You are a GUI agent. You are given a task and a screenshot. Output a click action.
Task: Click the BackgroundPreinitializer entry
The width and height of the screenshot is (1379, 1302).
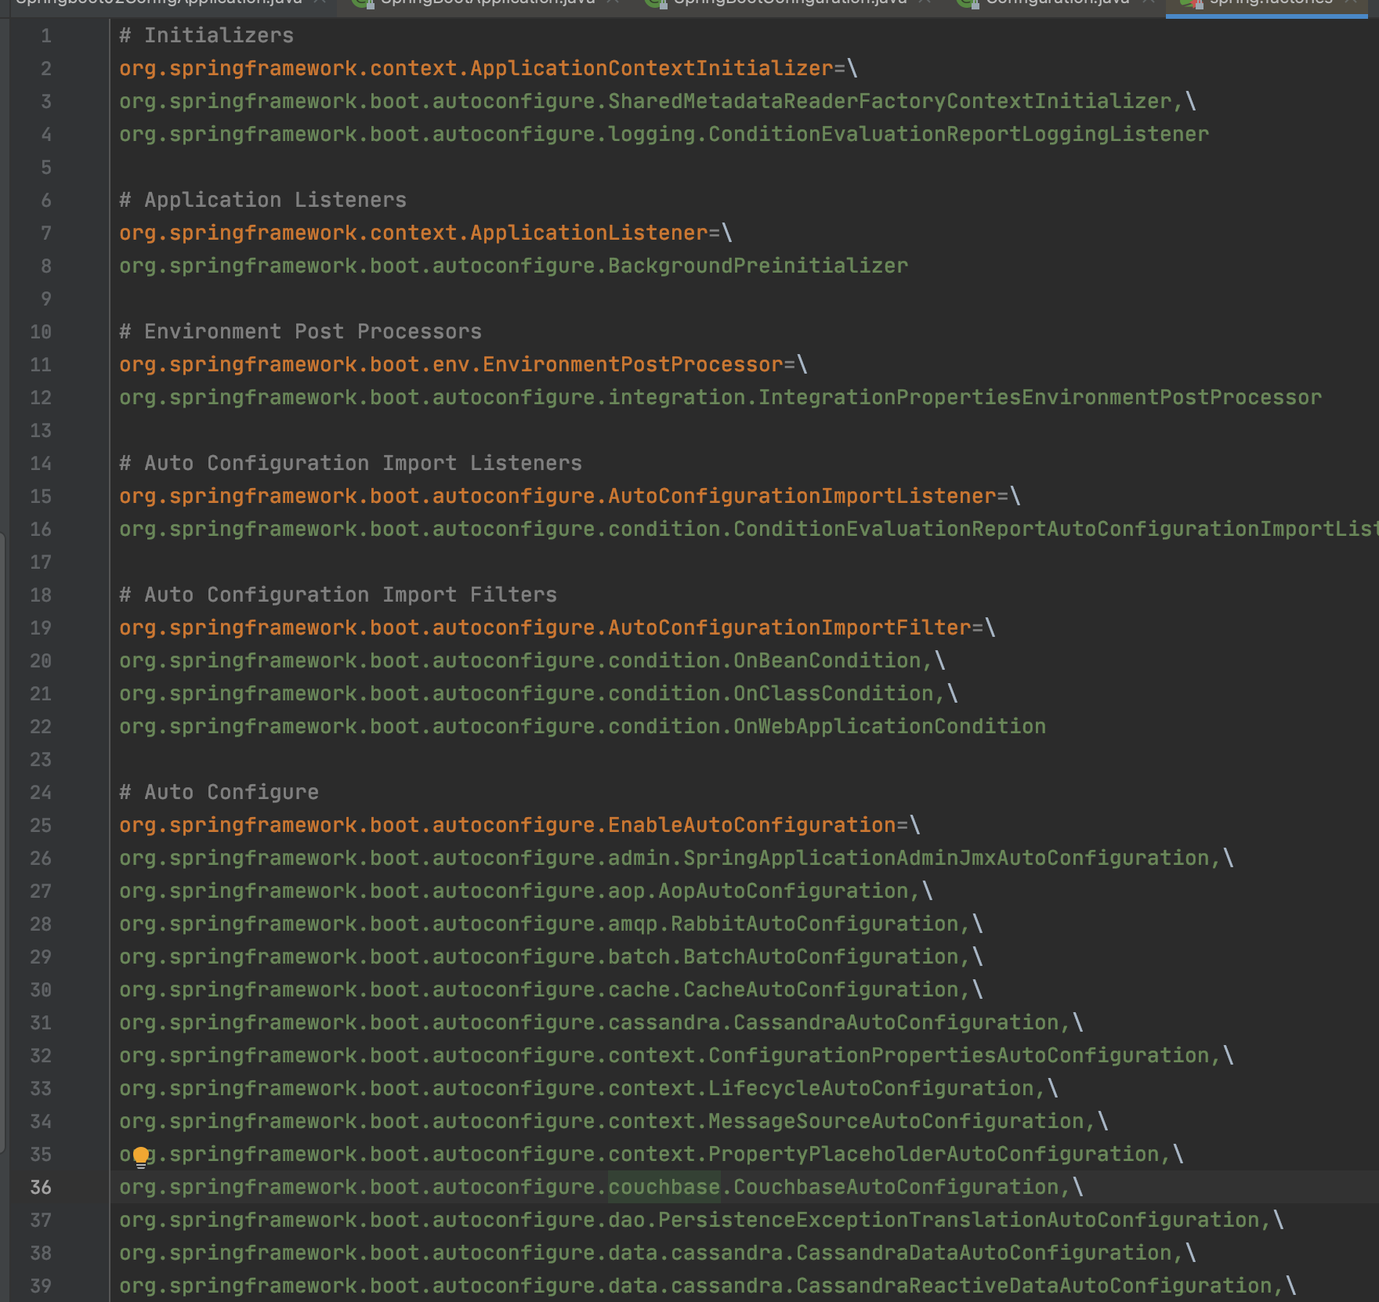tap(514, 266)
